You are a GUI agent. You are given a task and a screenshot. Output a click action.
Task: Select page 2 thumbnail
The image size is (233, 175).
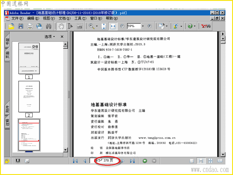[29, 97]
